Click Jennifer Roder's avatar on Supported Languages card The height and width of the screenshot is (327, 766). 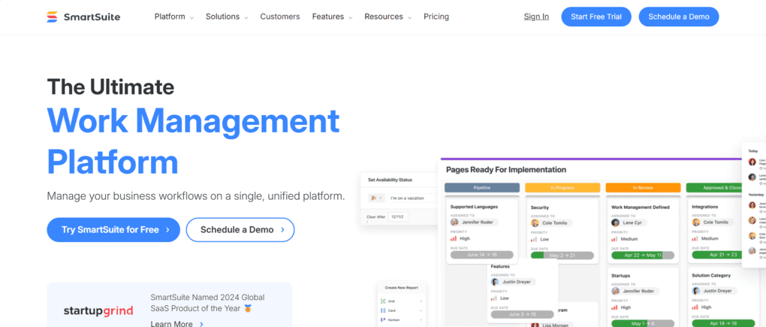click(x=455, y=223)
